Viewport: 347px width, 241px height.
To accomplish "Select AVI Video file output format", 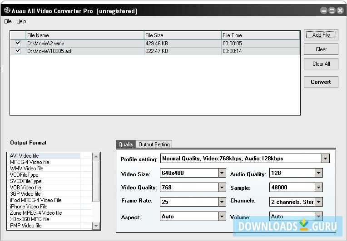I will pyautogui.click(x=44, y=156).
